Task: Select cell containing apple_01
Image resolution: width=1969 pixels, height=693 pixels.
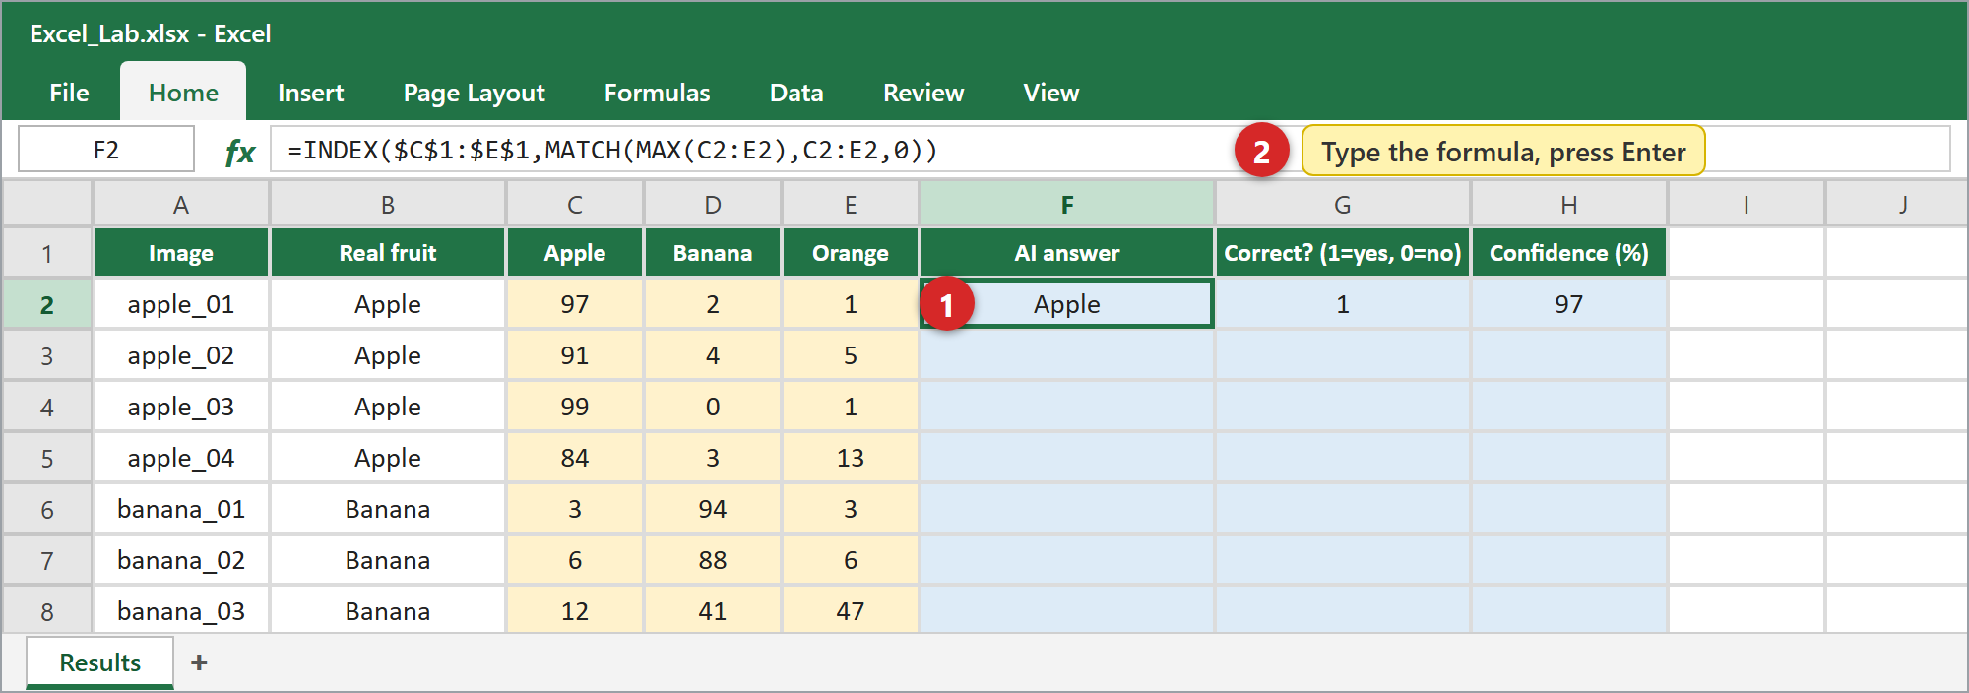Action: [x=181, y=304]
